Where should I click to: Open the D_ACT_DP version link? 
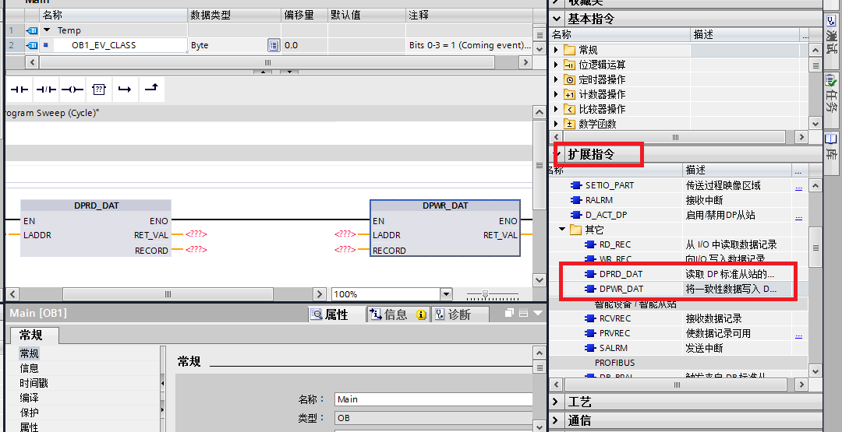point(798,216)
